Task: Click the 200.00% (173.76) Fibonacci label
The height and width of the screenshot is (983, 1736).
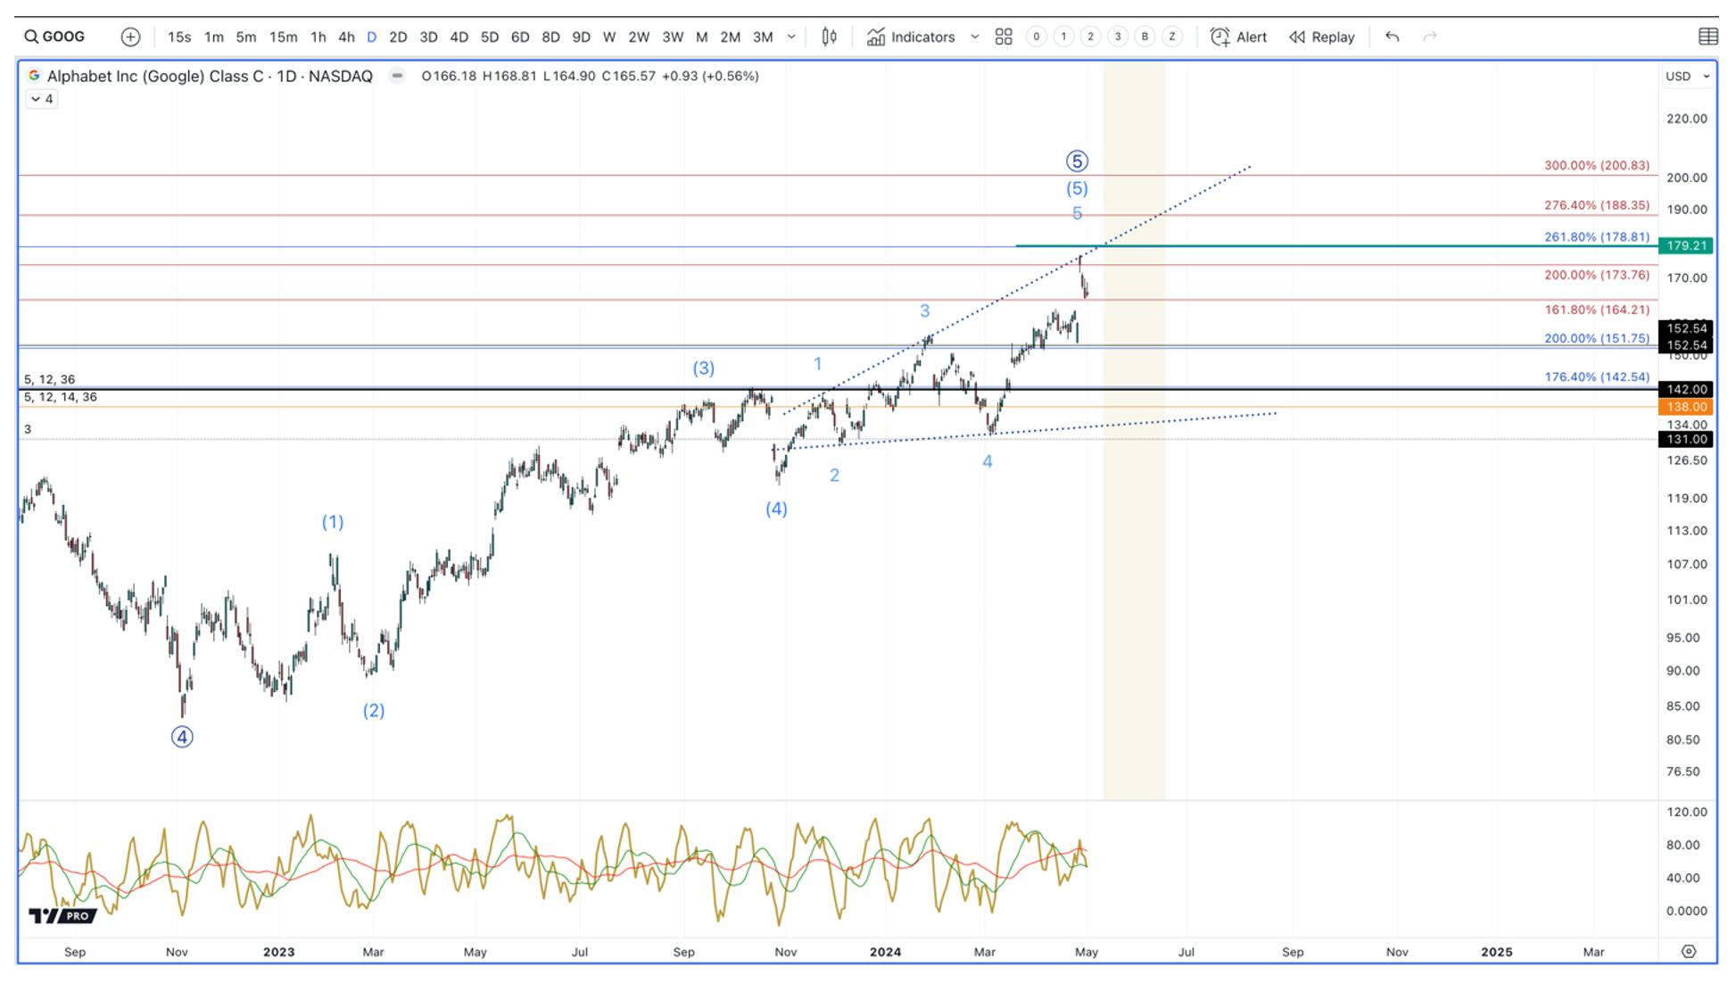Action: 1597,275
